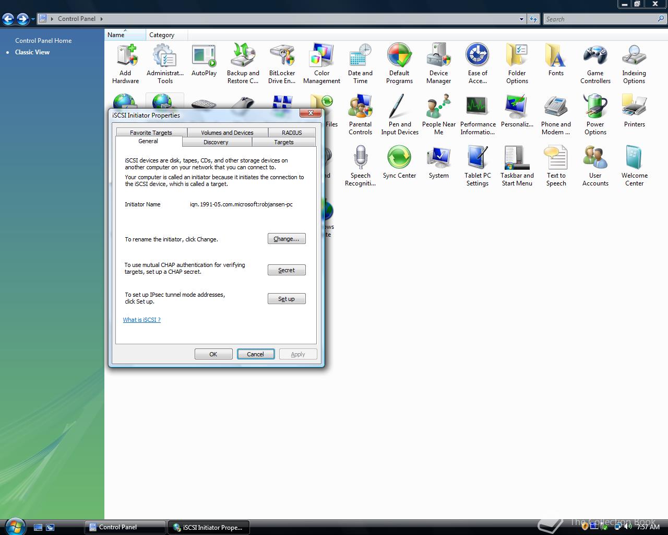Open Default Programs
668x535 pixels.
coord(400,64)
